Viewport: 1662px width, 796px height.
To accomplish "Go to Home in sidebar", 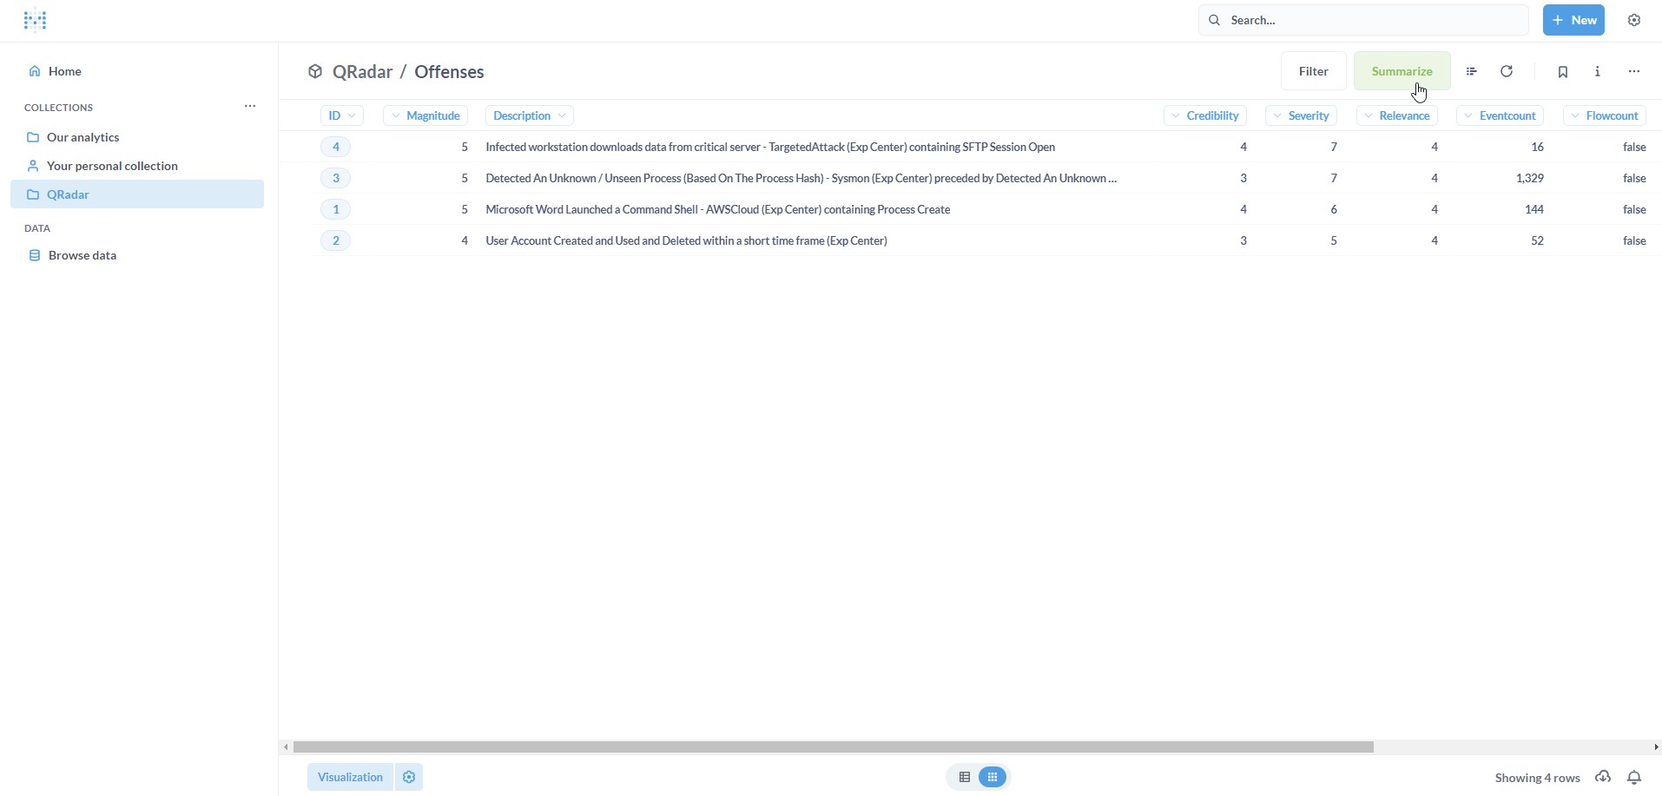I will pos(137,71).
